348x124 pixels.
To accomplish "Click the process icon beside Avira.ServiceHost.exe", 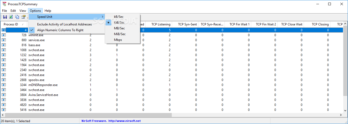I will tap(4, 95).
